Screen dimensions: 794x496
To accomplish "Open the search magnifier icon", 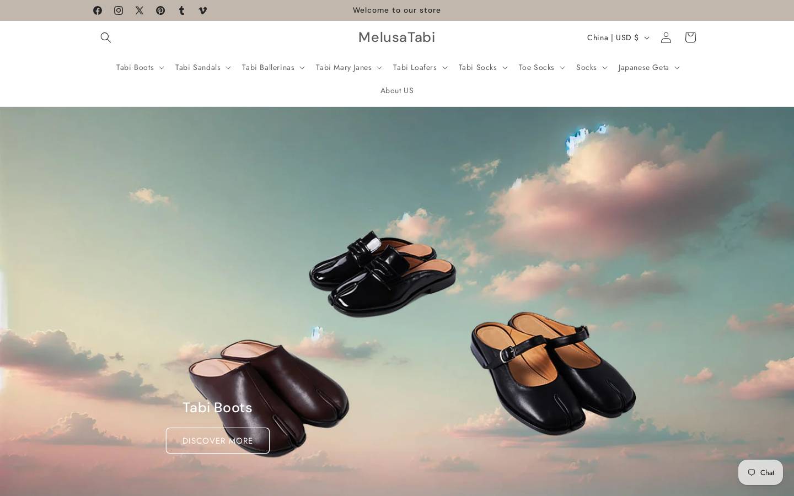I will pos(106,37).
